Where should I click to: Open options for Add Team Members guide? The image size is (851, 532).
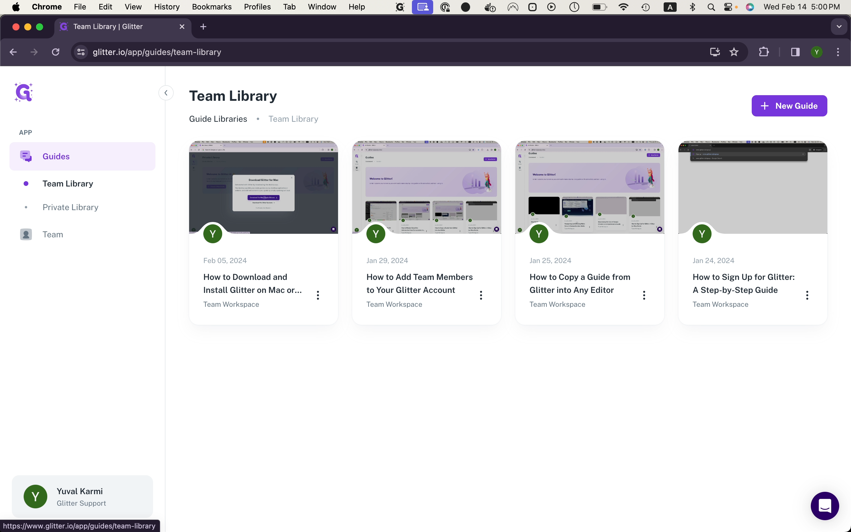pyautogui.click(x=481, y=295)
